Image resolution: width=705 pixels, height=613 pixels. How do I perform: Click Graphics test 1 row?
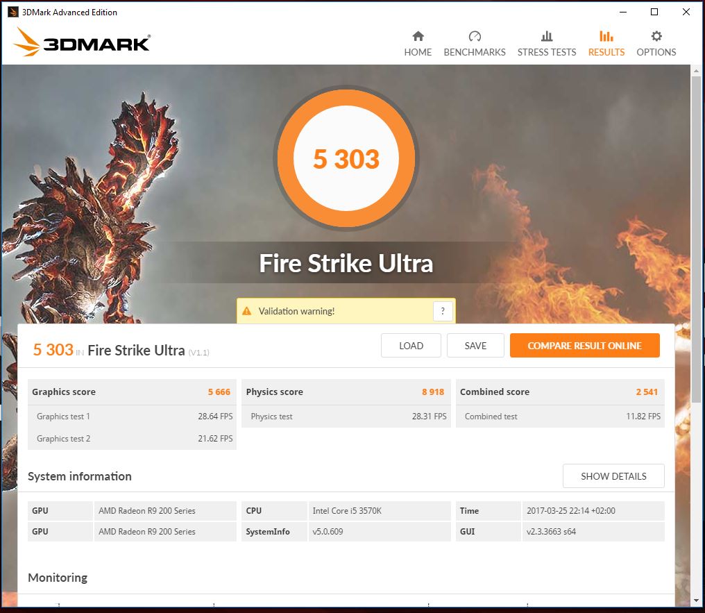point(132,417)
